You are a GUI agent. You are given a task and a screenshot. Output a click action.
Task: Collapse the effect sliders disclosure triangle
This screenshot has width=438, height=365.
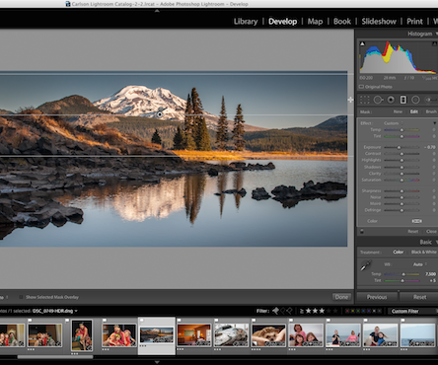(435, 123)
